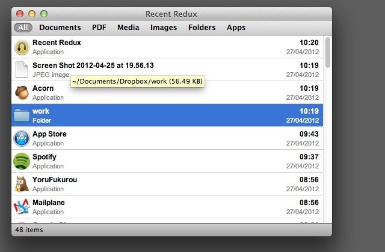Filter list by Apps
Viewport: 385px width, 252px height.
pyautogui.click(x=236, y=28)
